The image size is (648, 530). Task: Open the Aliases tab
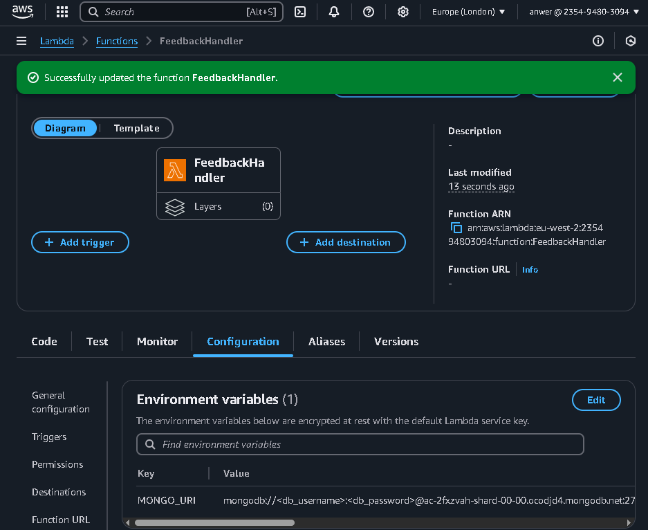[x=326, y=342]
